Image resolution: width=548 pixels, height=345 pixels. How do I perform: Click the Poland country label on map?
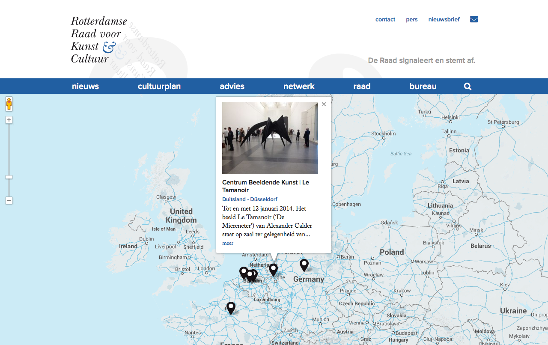(392, 252)
